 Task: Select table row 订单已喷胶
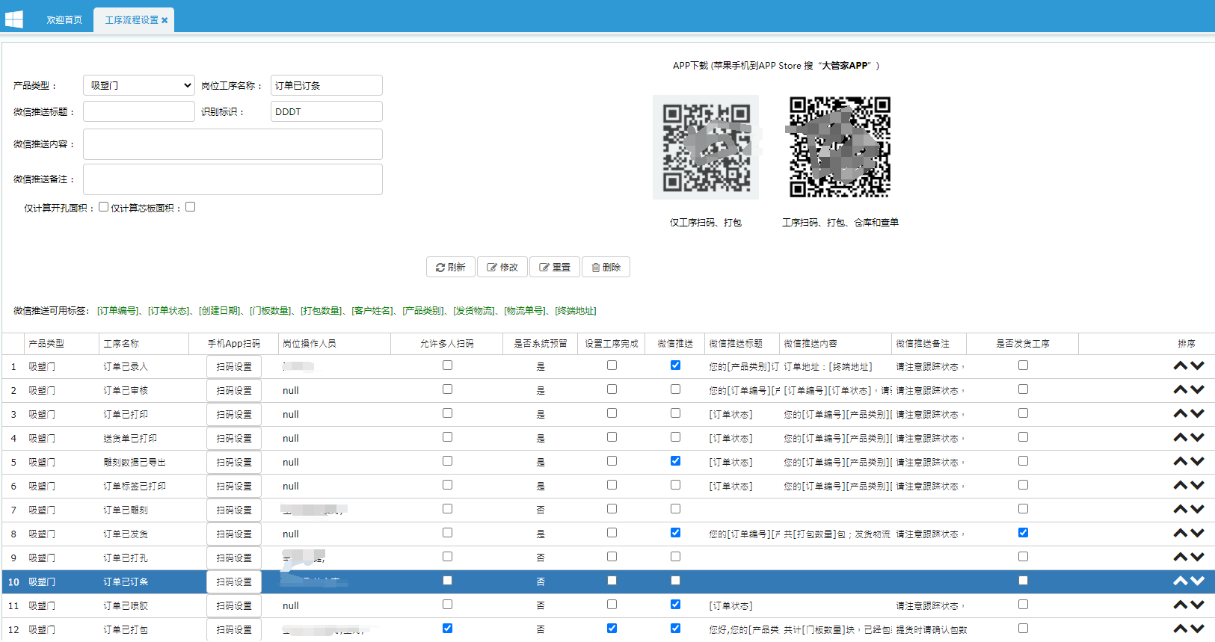point(608,605)
